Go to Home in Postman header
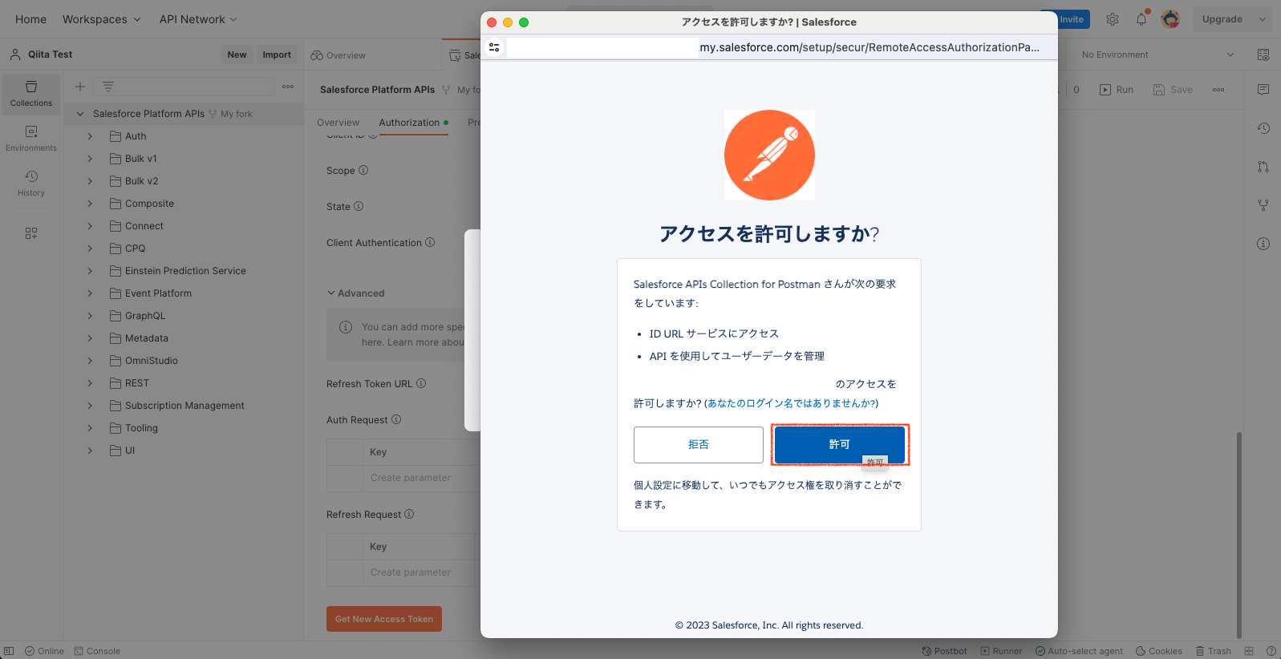 [x=30, y=19]
